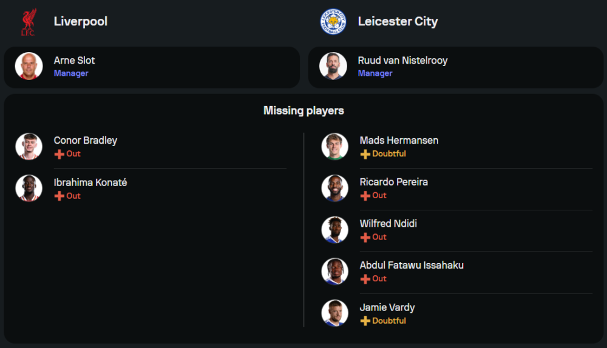Click the Wilfred Ndidi name link
This screenshot has height=348, width=607.
388,224
